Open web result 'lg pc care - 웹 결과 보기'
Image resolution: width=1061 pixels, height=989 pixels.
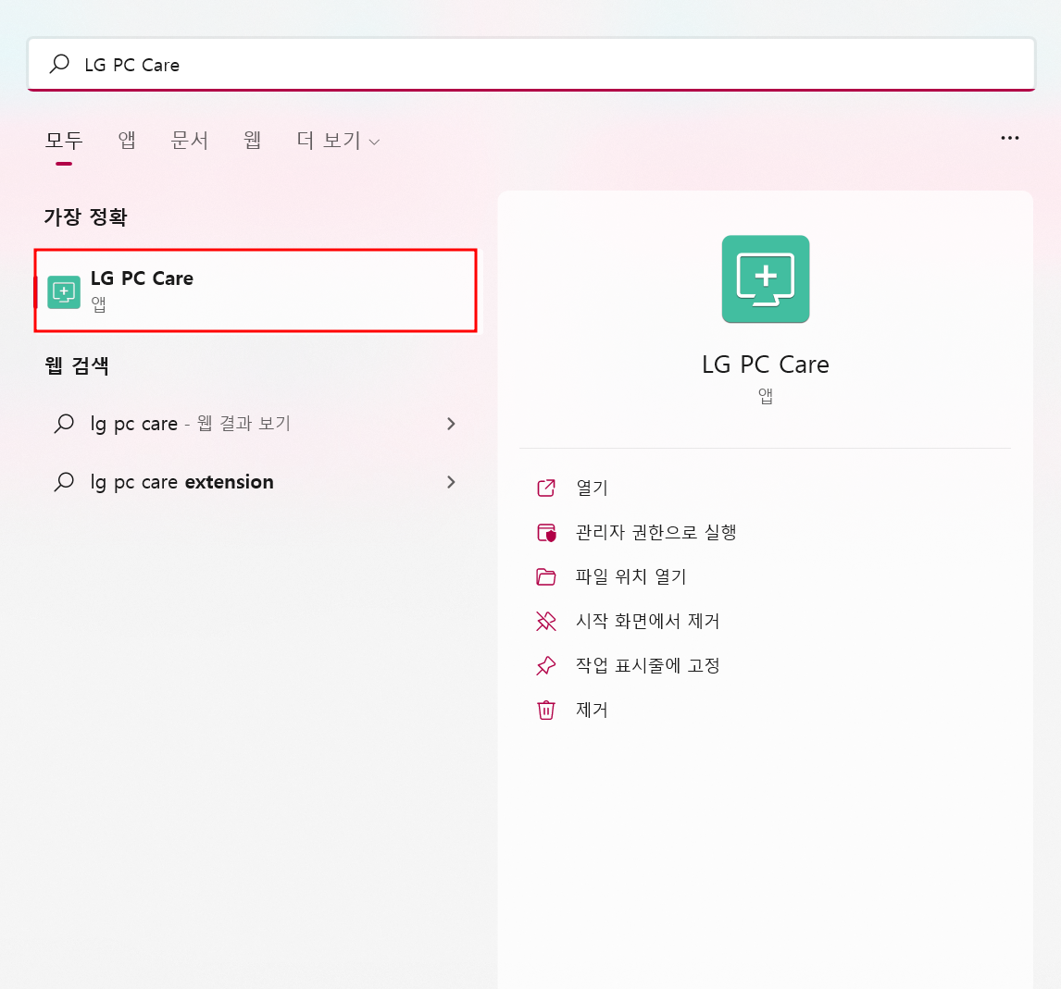256,424
